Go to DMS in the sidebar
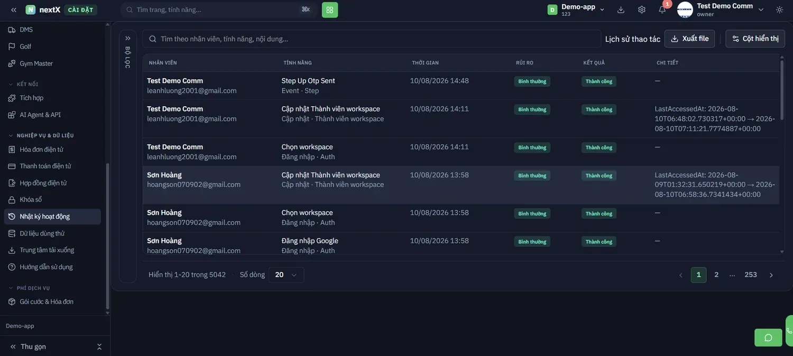 [x=52, y=30]
